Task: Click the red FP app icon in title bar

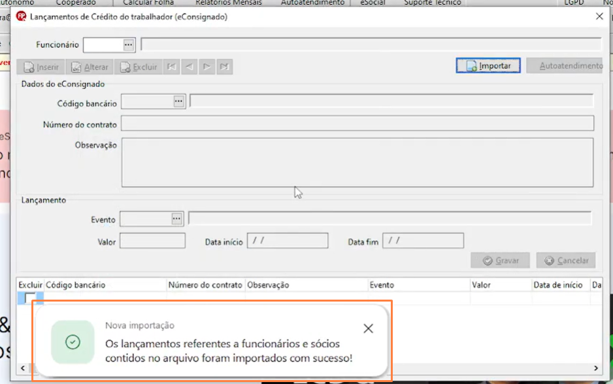Action: [21, 16]
